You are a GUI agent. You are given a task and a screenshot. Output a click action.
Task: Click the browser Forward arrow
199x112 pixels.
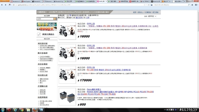pos(6,5)
